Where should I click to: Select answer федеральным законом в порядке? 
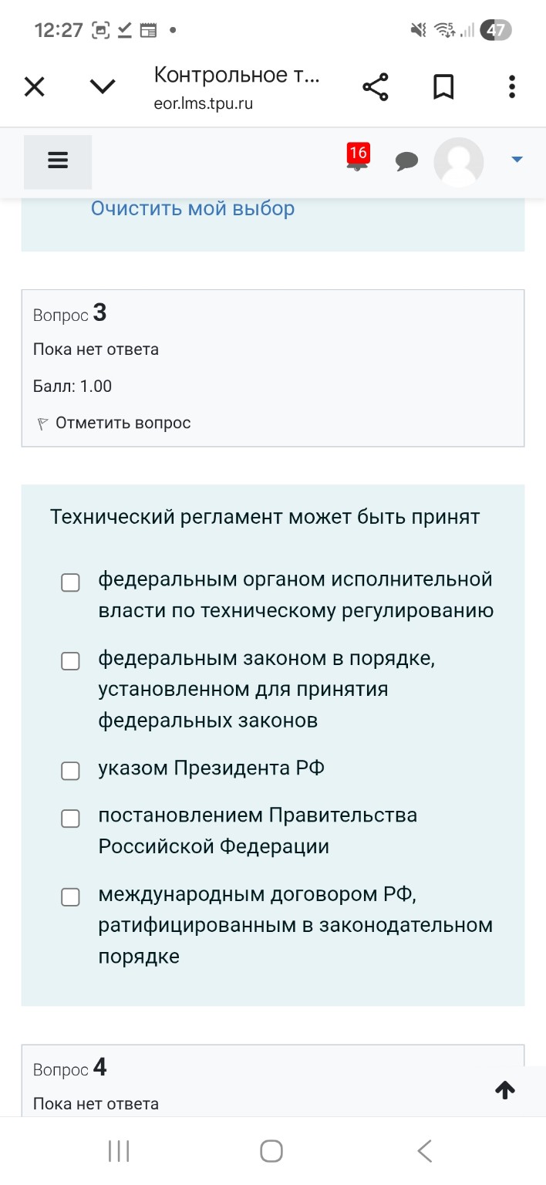pyautogui.click(x=70, y=661)
